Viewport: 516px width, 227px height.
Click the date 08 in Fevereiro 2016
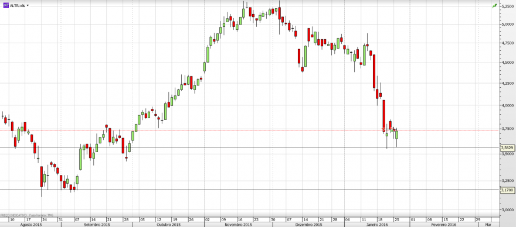pyautogui.click(x=429, y=219)
